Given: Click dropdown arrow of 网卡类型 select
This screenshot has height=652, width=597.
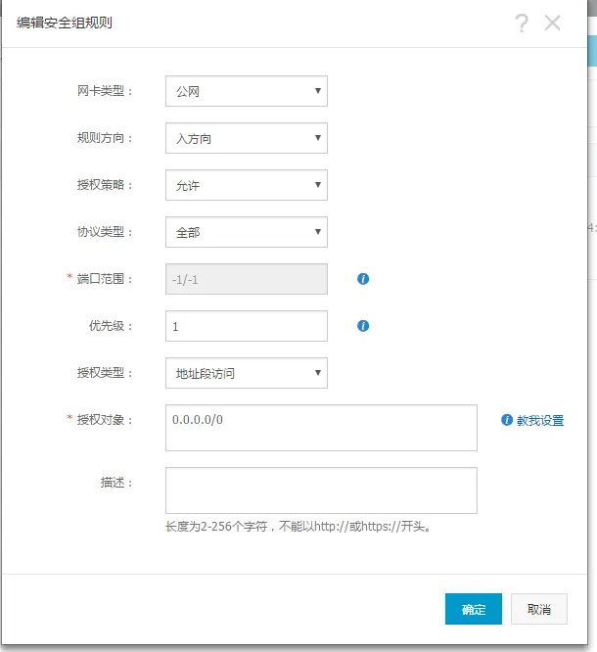Looking at the screenshot, I should pos(318,91).
